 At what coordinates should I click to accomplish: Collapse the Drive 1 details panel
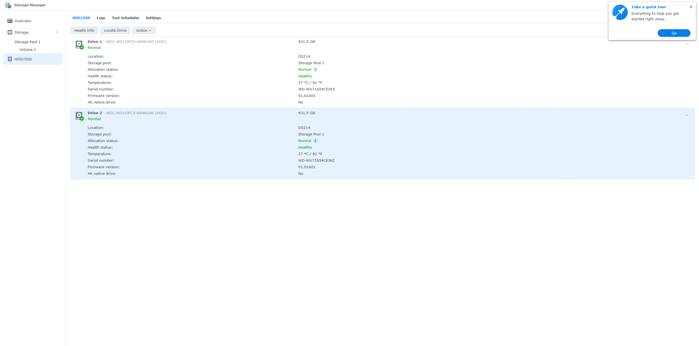(687, 44)
